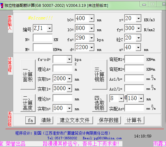Expand the 实取b dropdown showing 2000

(69, 78)
